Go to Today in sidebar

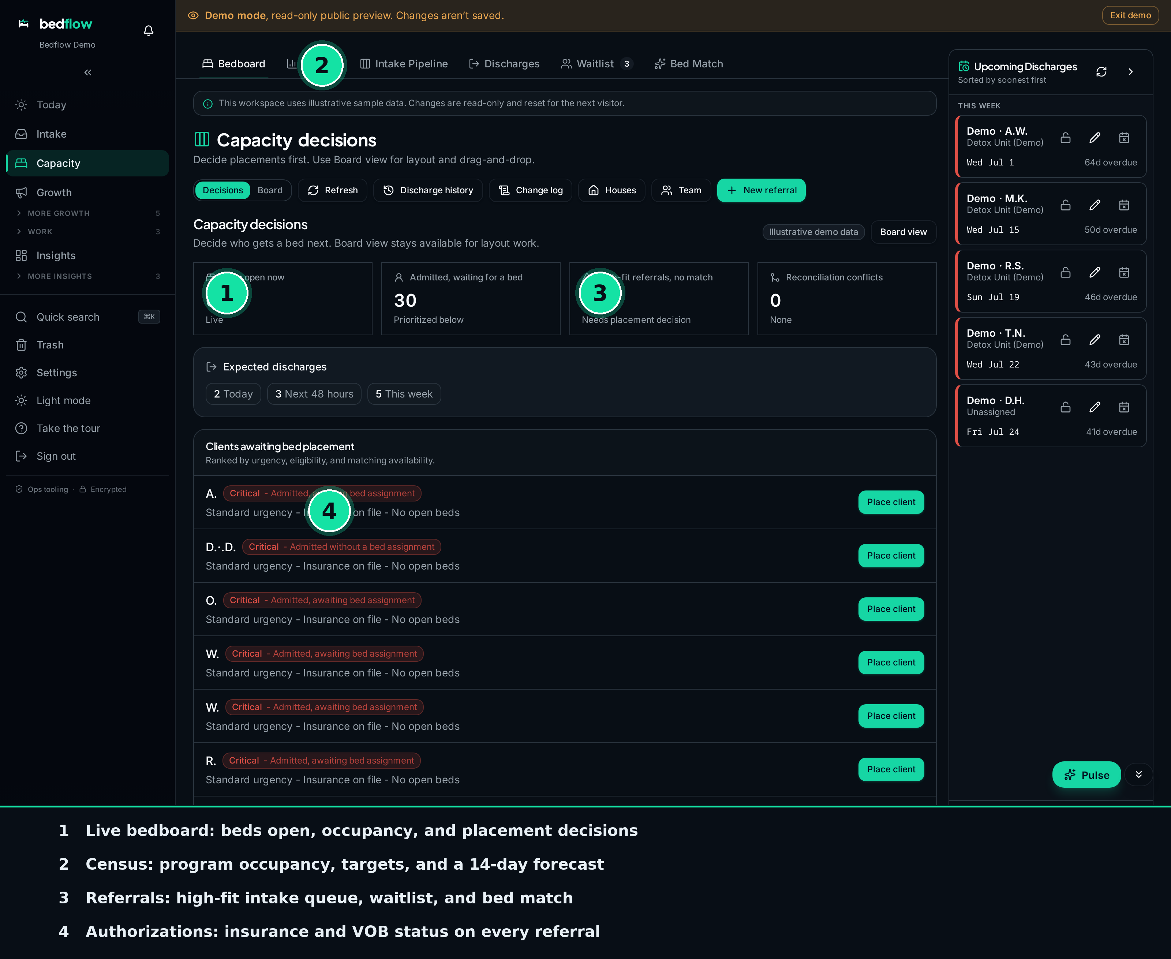[x=87, y=105]
